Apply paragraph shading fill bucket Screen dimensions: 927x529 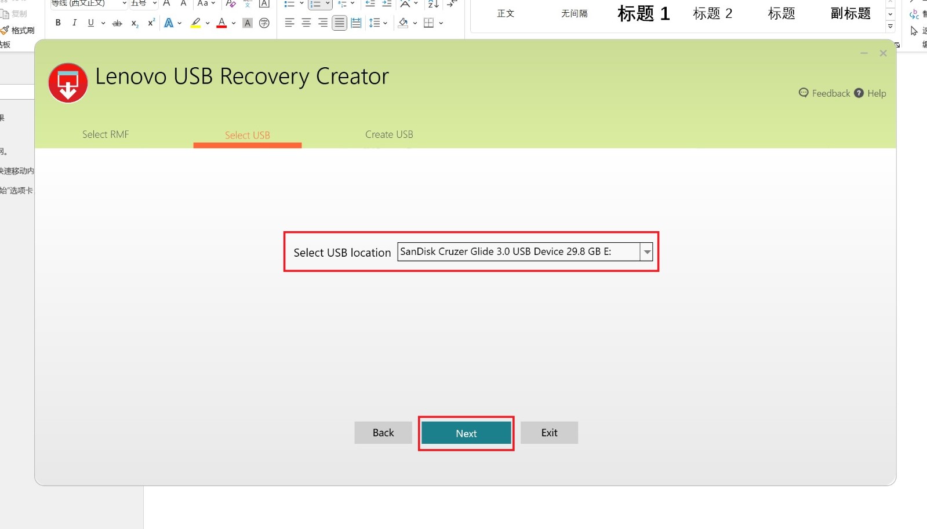[x=403, y=23]
